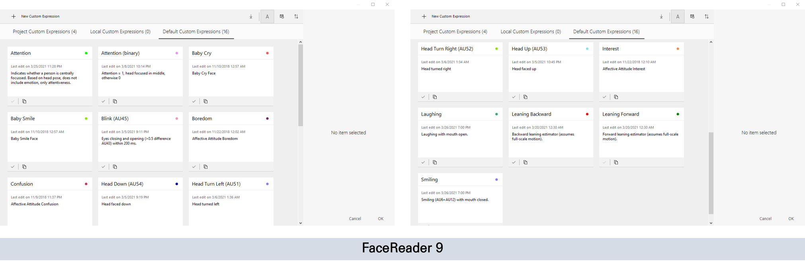The image size is (805, 265).
Task: Click OK in the right window
Action: coord(791,219)
